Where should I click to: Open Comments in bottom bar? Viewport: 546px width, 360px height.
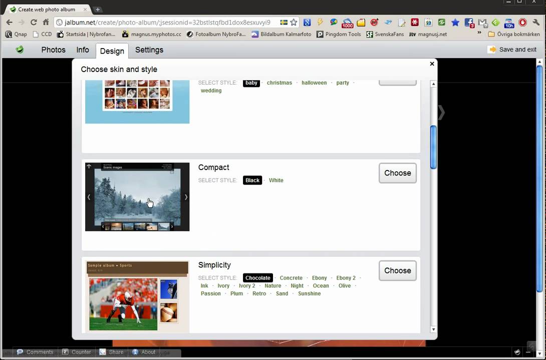click(x=35, y=352)
